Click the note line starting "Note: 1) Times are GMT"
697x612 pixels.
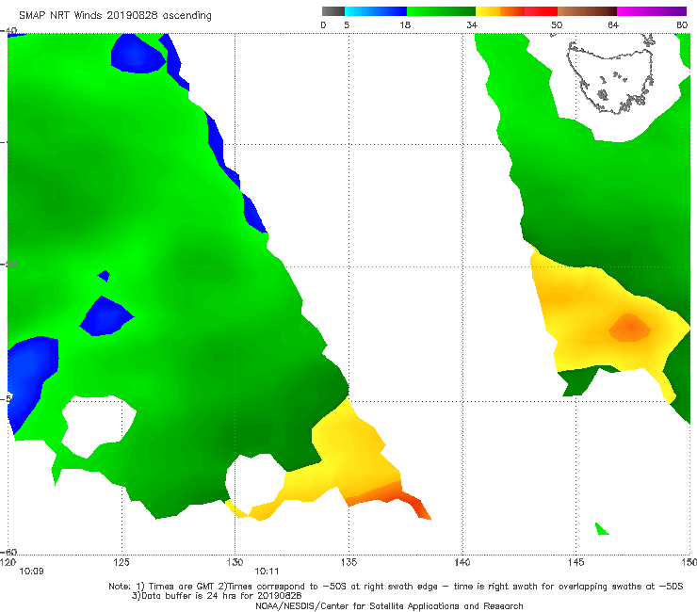click(x=396, y=587)
